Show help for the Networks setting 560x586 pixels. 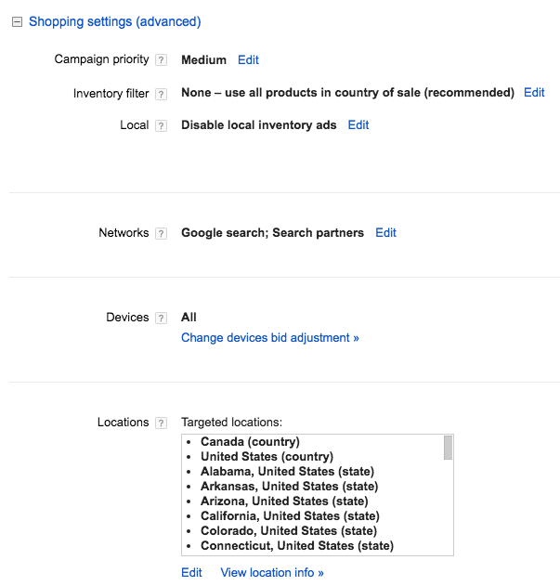coord(161,234)
